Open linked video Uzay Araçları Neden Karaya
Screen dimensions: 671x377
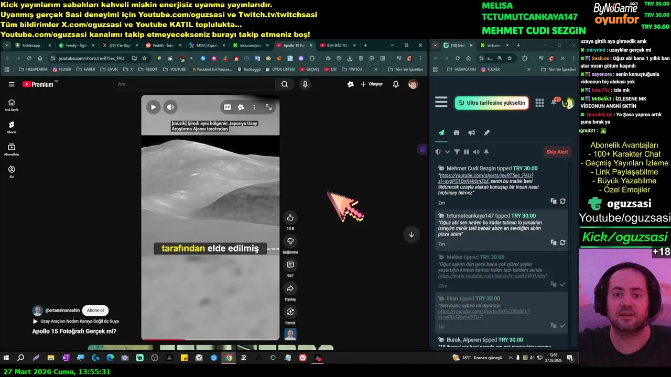76,321
